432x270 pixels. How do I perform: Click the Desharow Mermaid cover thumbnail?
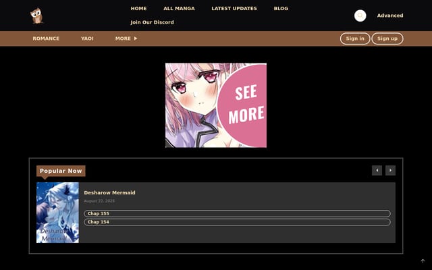click(57, 213)
